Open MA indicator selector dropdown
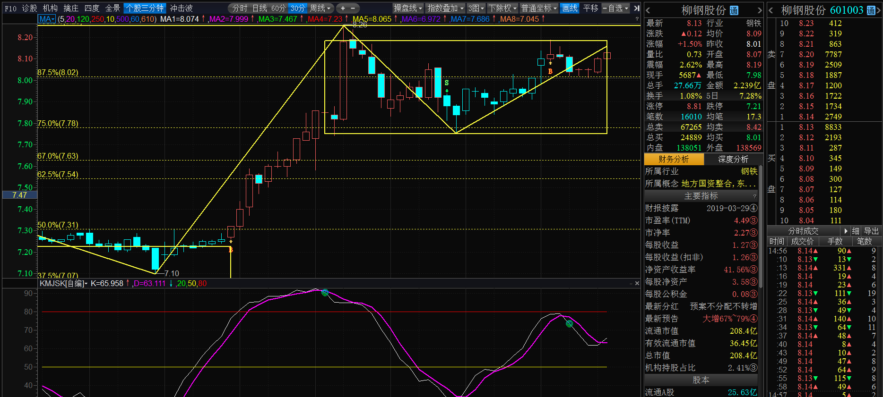The width and height of the screenshot is (883, 397). pyautogui.click(x=47, y=19)
